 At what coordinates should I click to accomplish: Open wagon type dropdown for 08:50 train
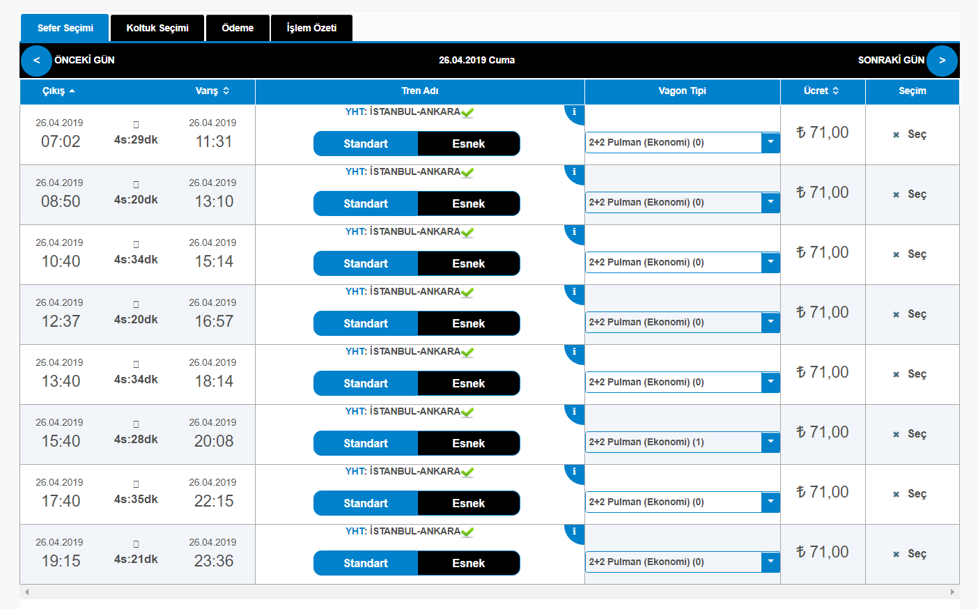770,202
